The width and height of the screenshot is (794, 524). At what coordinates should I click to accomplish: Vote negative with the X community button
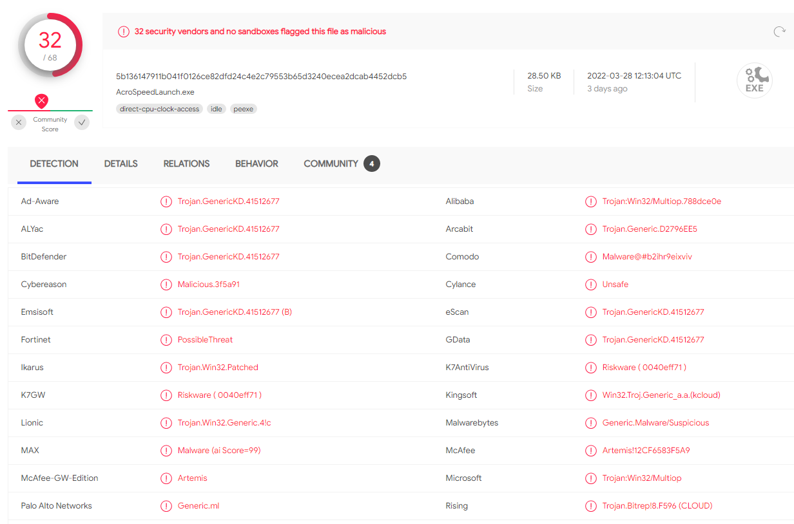pos(19,122)
